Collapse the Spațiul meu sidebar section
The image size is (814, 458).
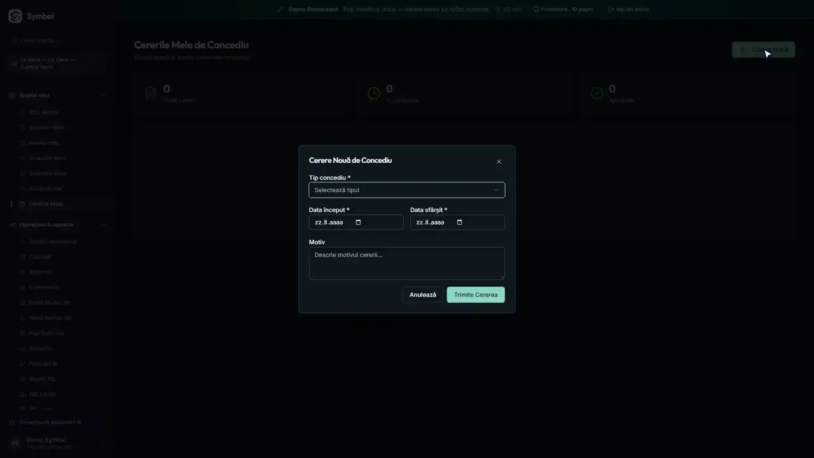tap(57, 95)
